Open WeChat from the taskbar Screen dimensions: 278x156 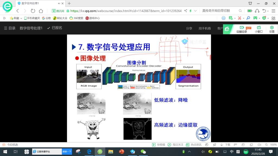point(143,152)
